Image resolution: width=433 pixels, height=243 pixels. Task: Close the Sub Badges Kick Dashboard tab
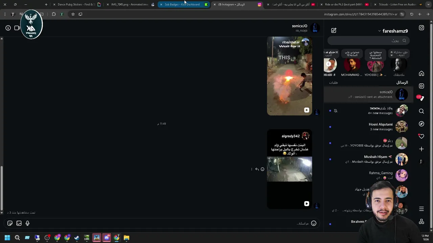click(161, 4)
